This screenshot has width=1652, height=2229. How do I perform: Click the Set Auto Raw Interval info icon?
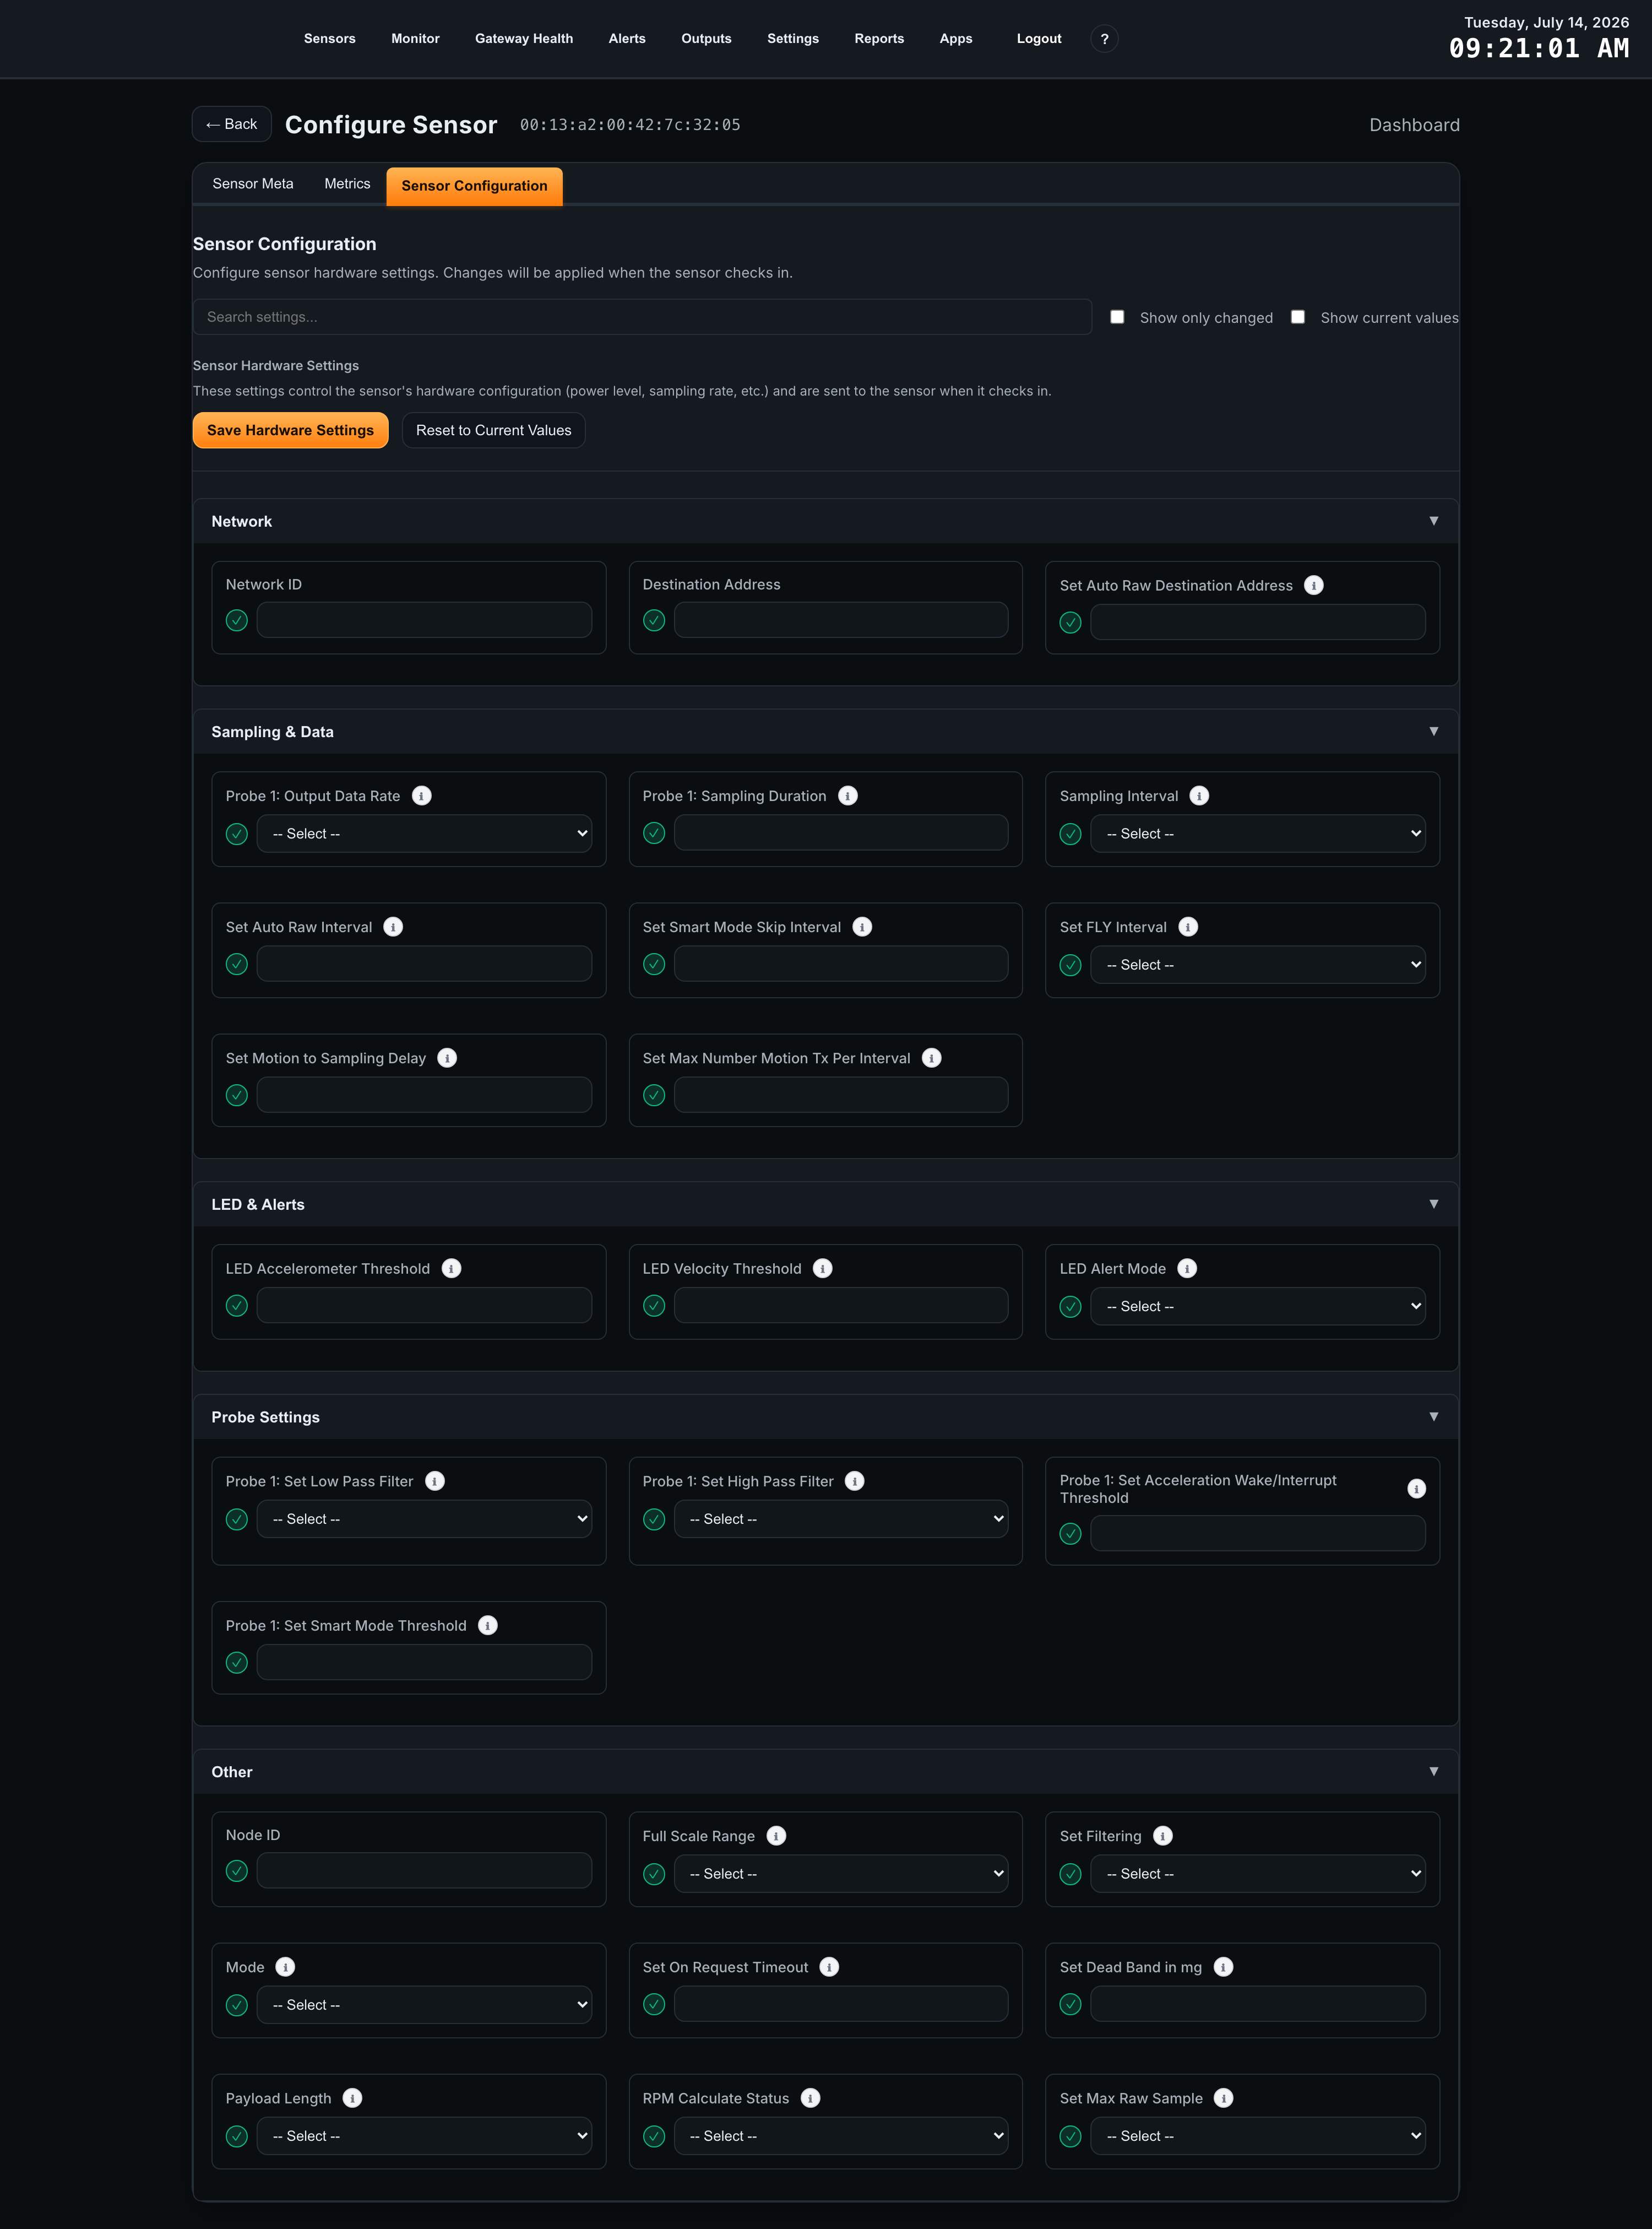[x=394, y=927]
